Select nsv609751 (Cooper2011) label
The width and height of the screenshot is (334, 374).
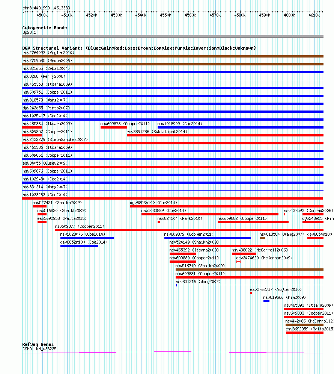[47, 92]
